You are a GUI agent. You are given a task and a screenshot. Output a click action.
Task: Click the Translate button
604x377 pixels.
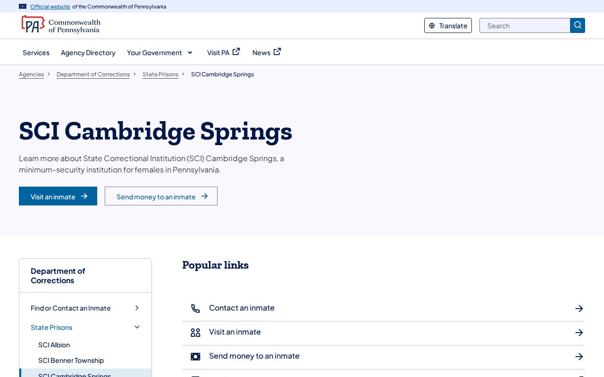coord(448,25)
